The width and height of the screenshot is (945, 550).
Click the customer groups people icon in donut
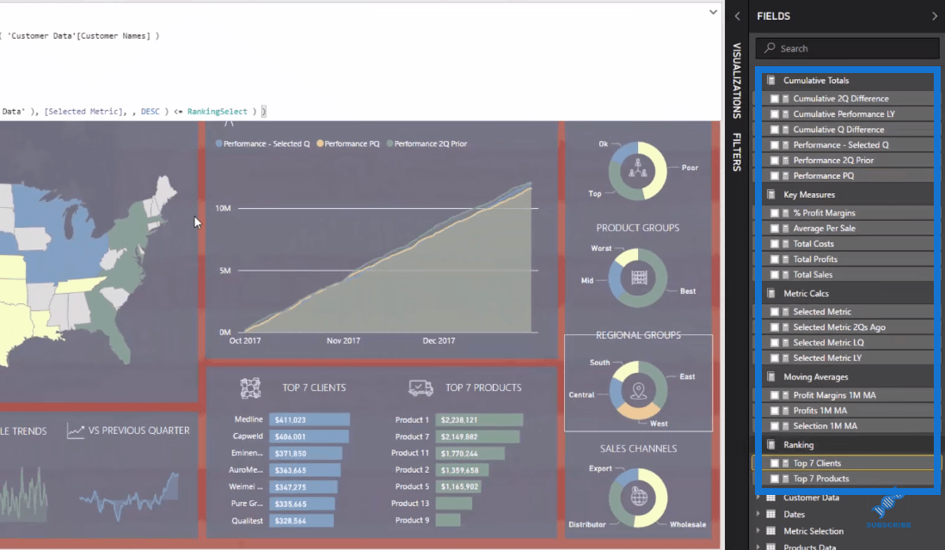638,170
